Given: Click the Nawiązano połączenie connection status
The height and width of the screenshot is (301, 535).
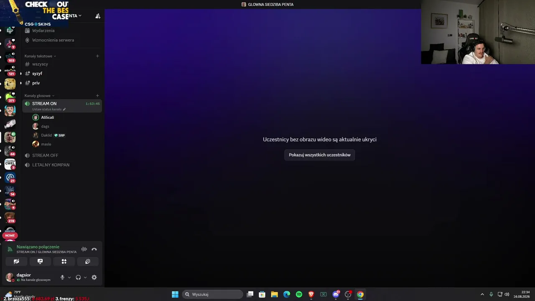Looking at the screenshot, I should 38,247.
